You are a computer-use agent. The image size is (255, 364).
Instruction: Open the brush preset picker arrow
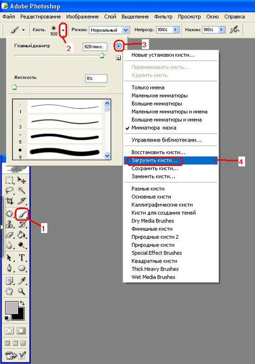coord(63,30)
